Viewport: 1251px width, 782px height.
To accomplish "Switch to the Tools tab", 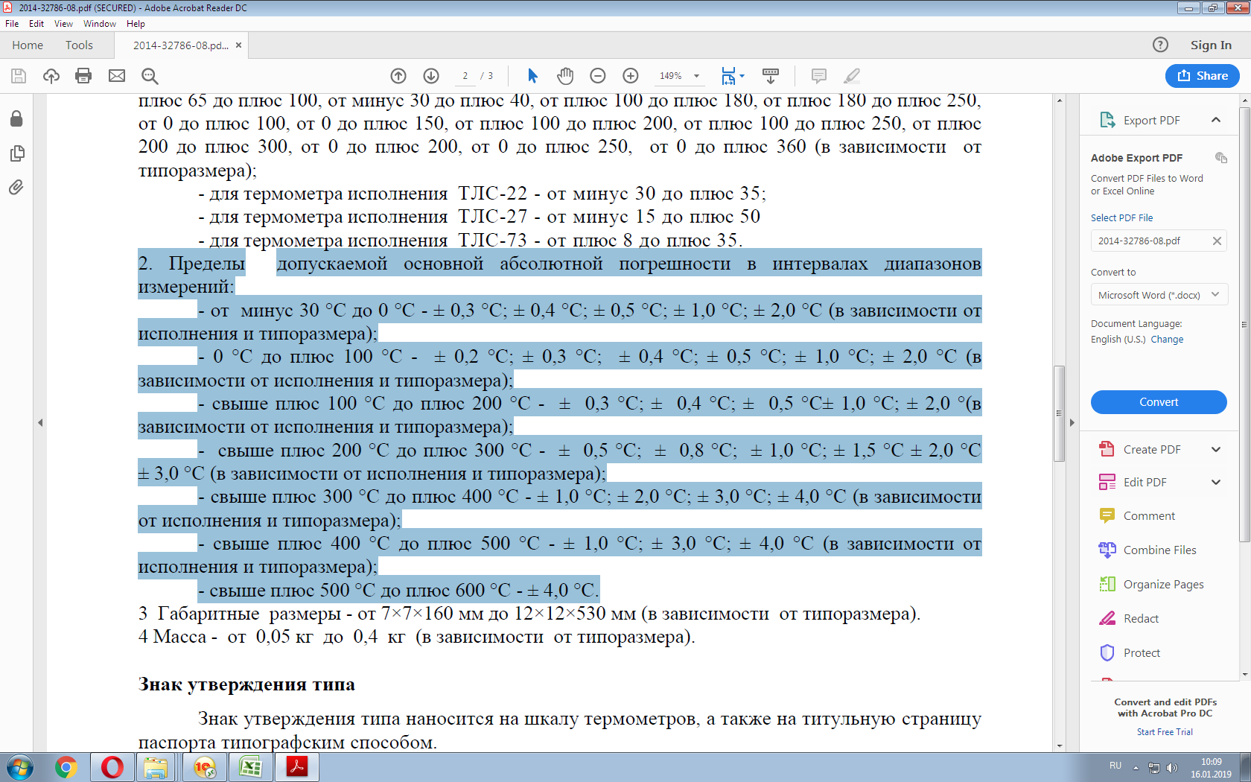I will (79, 45).
